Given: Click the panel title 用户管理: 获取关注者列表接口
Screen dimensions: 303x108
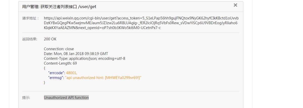Looking at the screenshot, I should tap(49, 7).
